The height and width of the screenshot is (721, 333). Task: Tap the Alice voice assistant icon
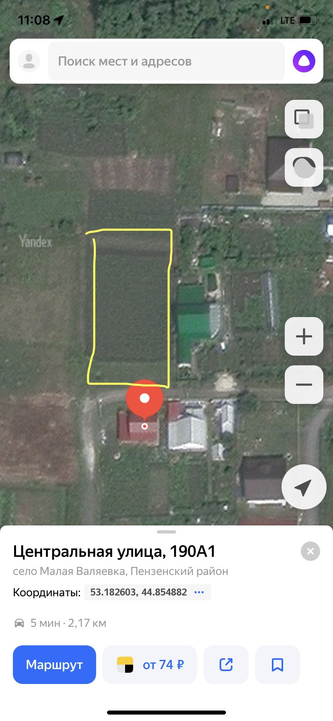(x=304, y=61)
